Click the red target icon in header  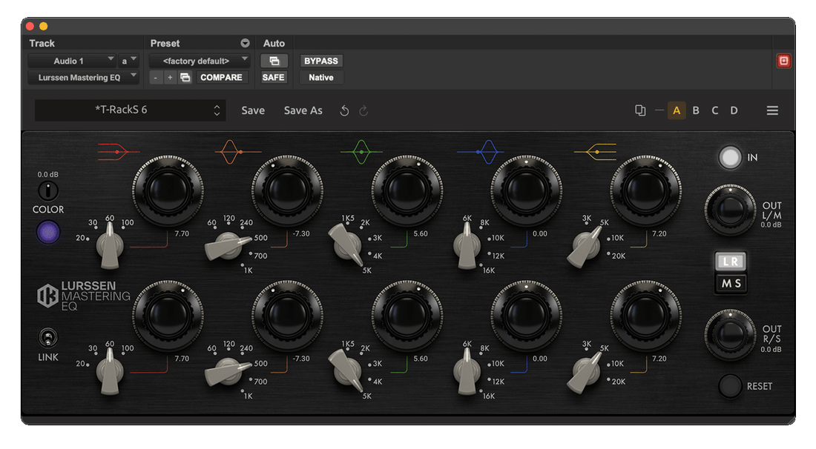tap(783, 61)
